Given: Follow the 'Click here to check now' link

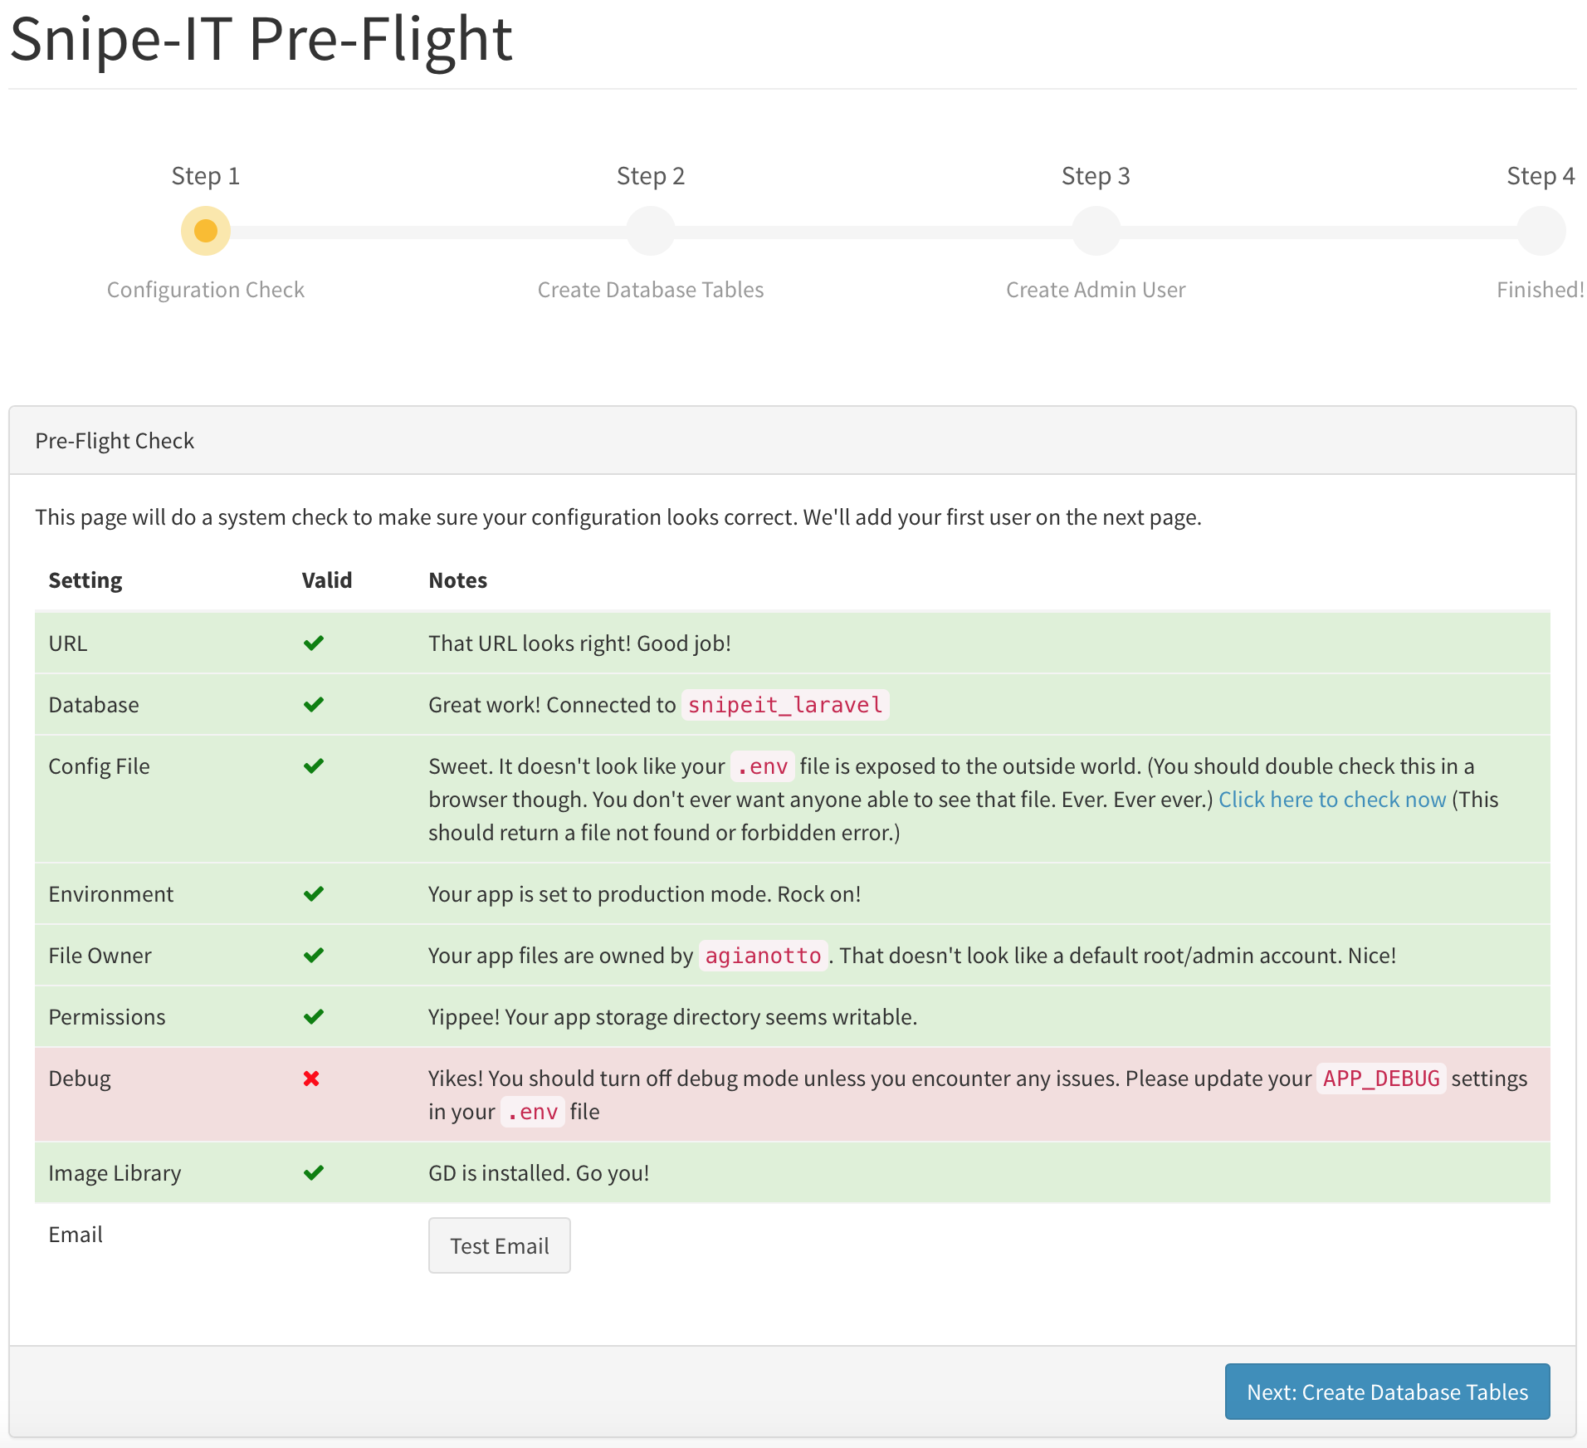Looking at the screenshot, I should click(x=1332, y=800).
